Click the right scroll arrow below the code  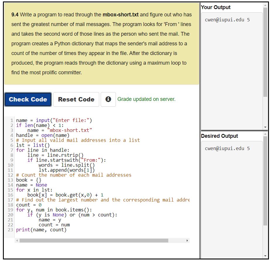(x=187, y=241)
